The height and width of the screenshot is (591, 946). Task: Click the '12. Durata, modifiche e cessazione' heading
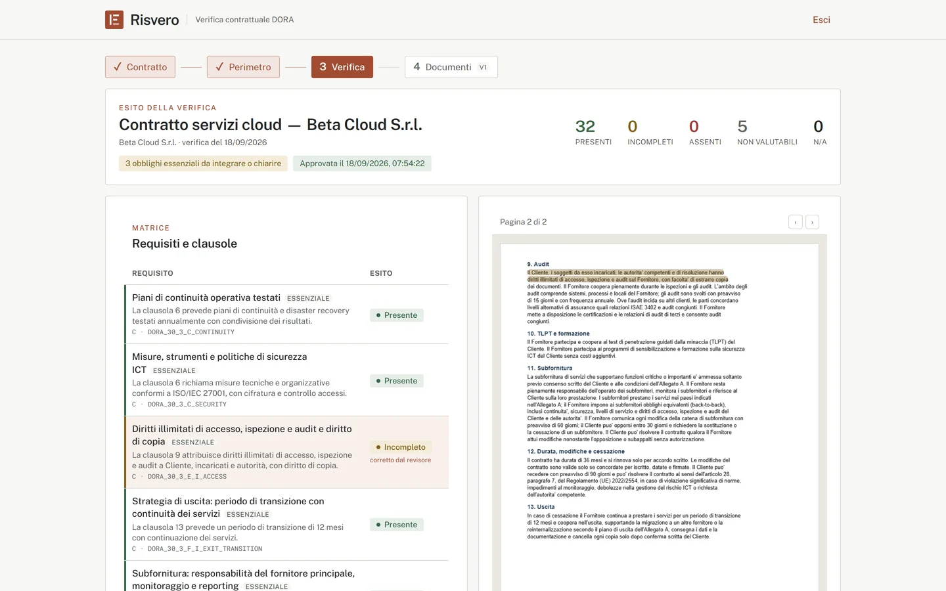pos(576,452)
